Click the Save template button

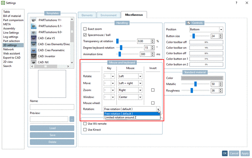(x=52, y=135)
